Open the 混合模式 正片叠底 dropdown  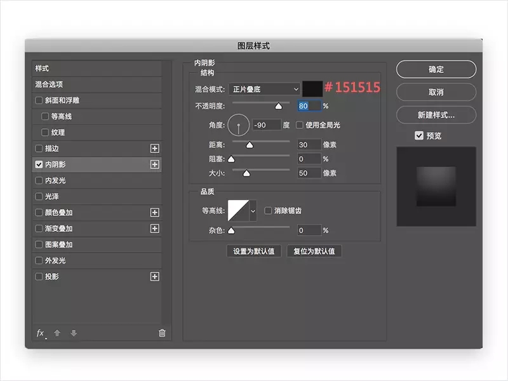coord(264,89)
